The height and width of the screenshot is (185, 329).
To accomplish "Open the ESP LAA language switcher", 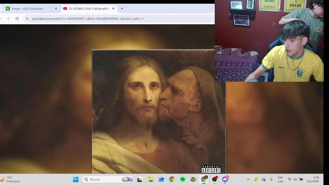I will [x=280, y=179].
